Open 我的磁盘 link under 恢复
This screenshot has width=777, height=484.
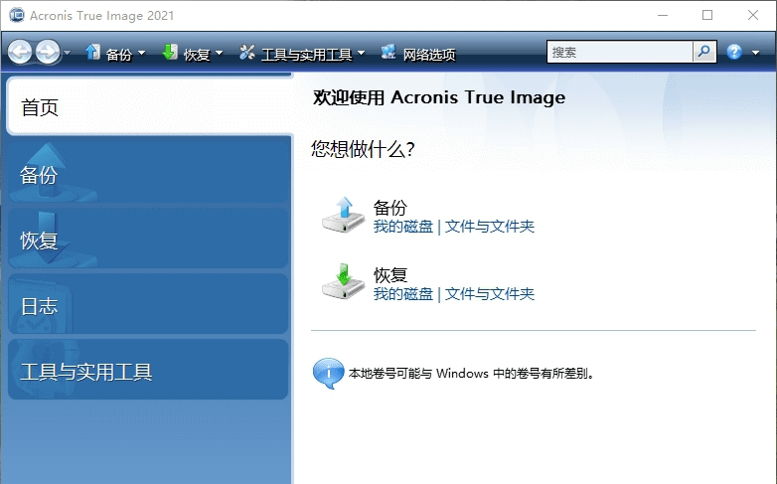pos(402,294)
